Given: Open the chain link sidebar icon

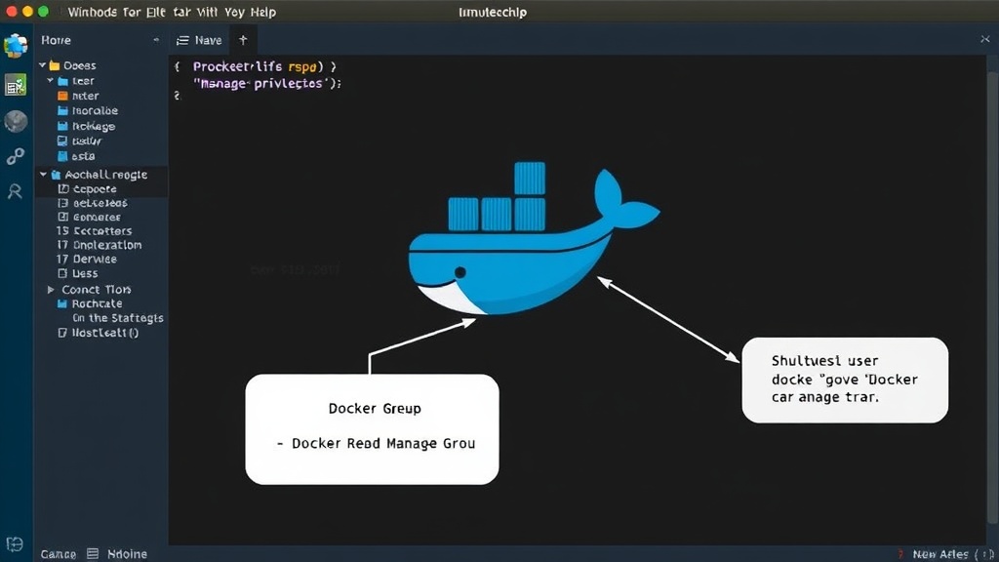Looking at the screenshot, I should [x=16, y=156].
